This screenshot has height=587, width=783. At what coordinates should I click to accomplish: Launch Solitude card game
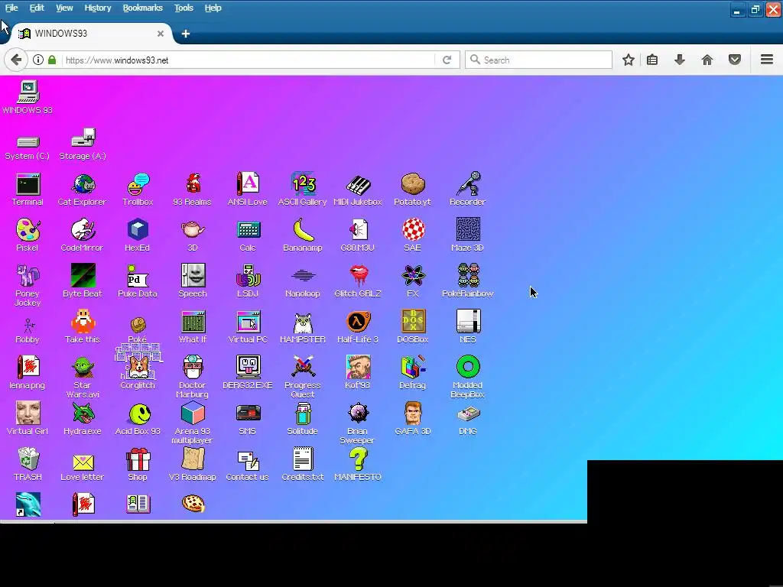303,419
